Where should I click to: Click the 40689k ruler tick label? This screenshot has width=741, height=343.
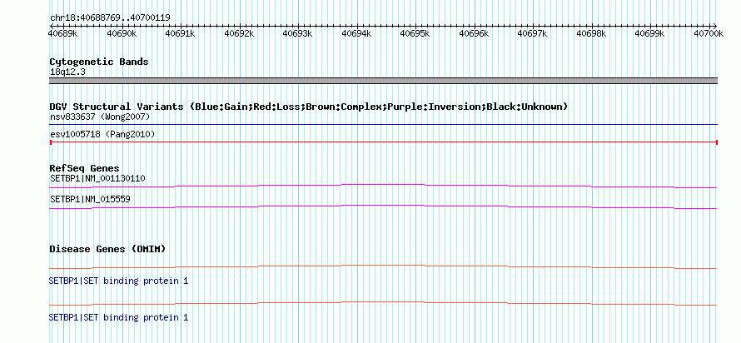click(x=63, y=33)
